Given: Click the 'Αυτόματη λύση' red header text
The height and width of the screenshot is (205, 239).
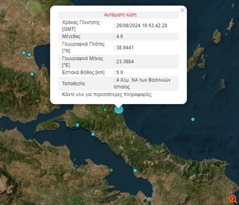Looking at the screenshot, I should 120,15.
